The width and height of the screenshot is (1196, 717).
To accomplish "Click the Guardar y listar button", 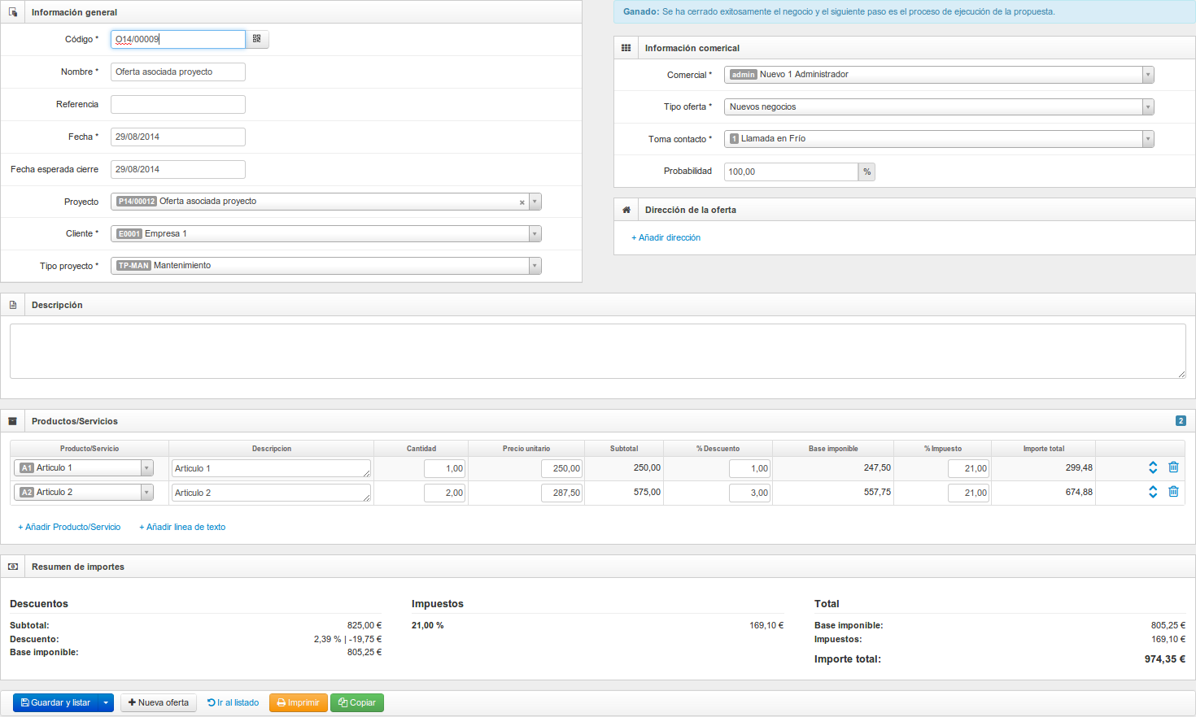I will pos(55,702).
